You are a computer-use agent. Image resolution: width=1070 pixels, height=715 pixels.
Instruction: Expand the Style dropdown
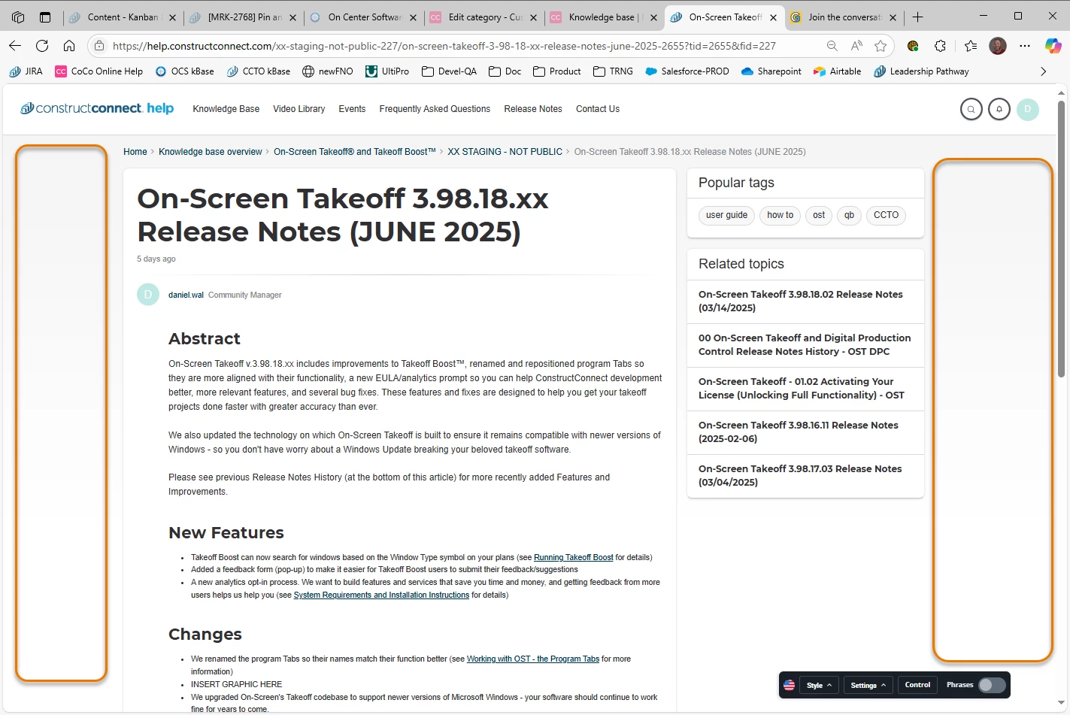tap(819, 685)
